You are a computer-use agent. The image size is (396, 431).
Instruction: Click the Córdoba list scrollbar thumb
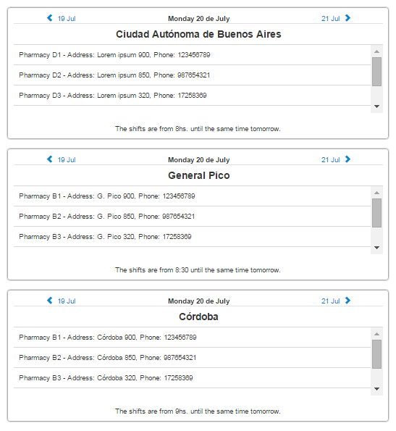tap(376, 354)
